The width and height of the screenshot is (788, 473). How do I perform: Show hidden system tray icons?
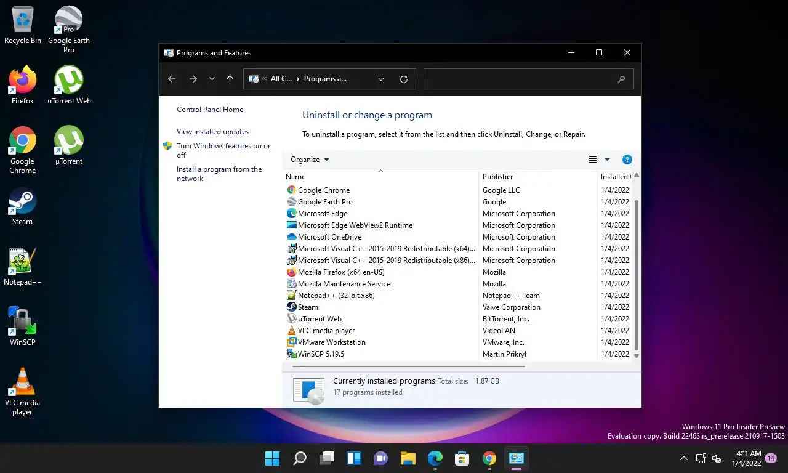pos(684,458)
